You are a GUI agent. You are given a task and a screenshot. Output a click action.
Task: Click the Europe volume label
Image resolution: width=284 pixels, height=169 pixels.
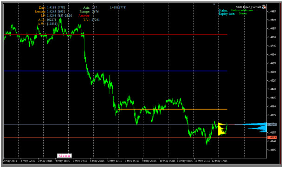[84, 12]
